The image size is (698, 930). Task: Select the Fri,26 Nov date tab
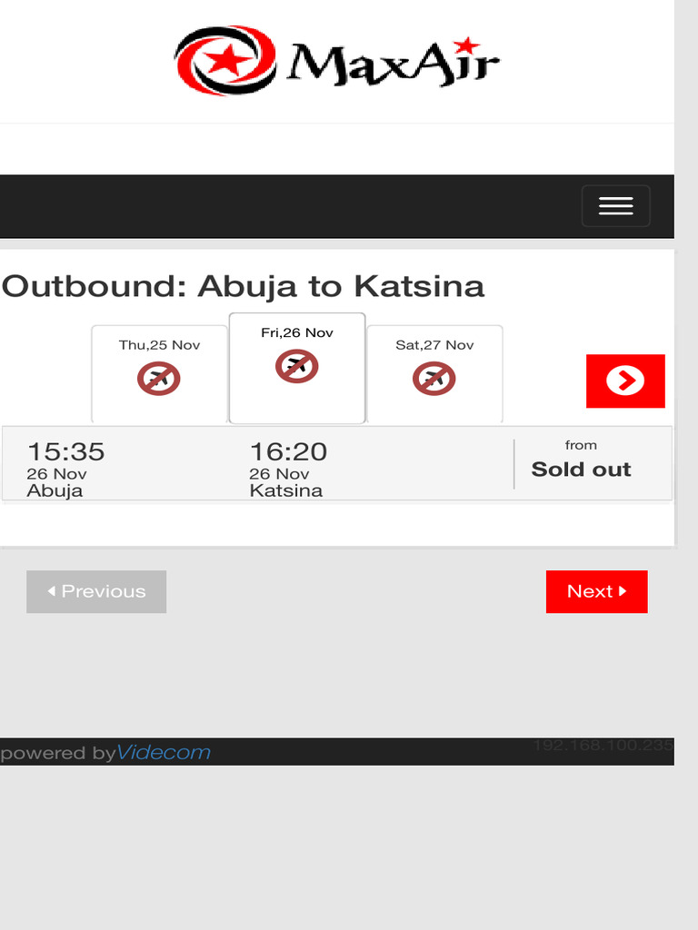(x=297, y=332)
